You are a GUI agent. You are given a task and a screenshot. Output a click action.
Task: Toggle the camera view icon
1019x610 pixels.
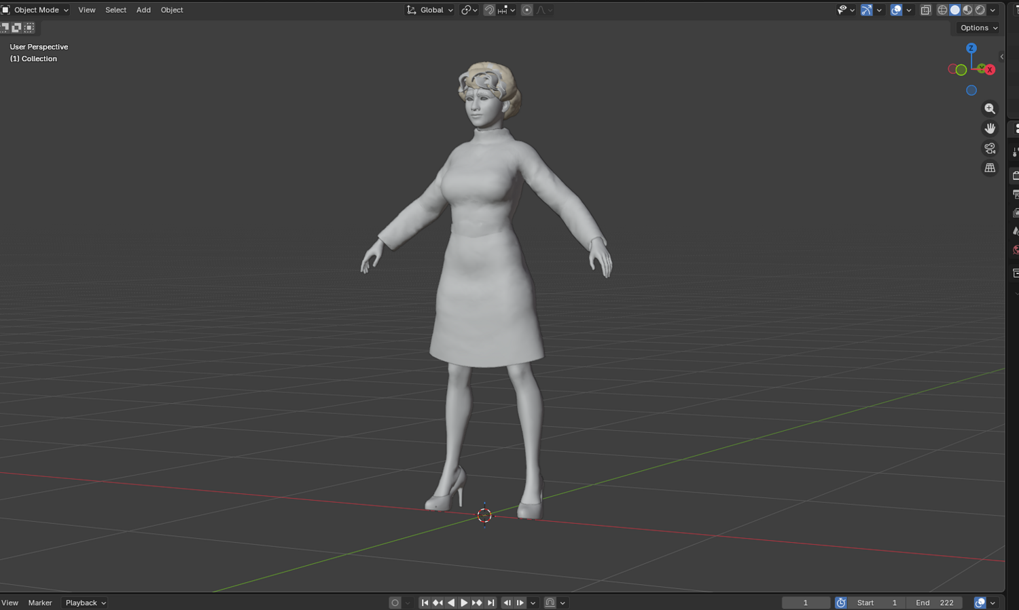point(990,148)
